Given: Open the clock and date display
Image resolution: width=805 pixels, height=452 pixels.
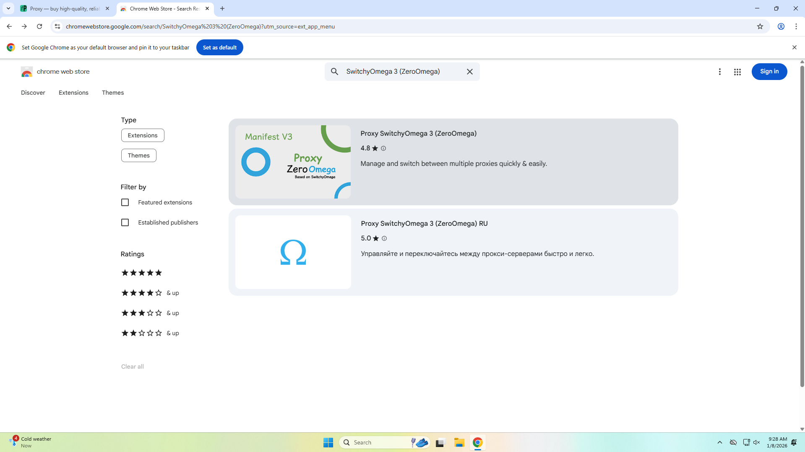Looking at the screenshot, I should [777, 442].
